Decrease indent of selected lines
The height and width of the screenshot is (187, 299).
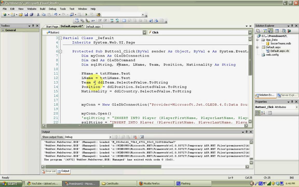(x=100, y=21)
